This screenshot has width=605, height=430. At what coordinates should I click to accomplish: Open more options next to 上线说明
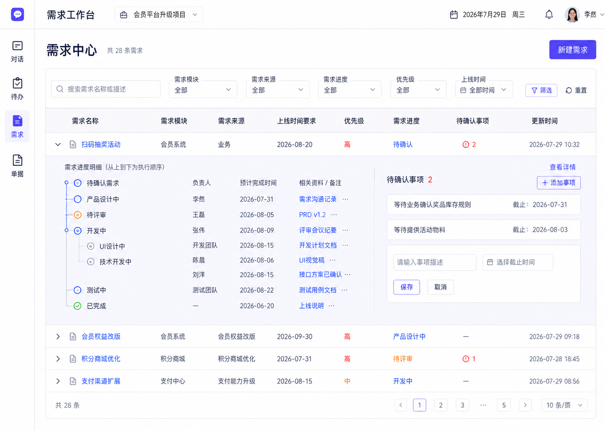[332, 306]
